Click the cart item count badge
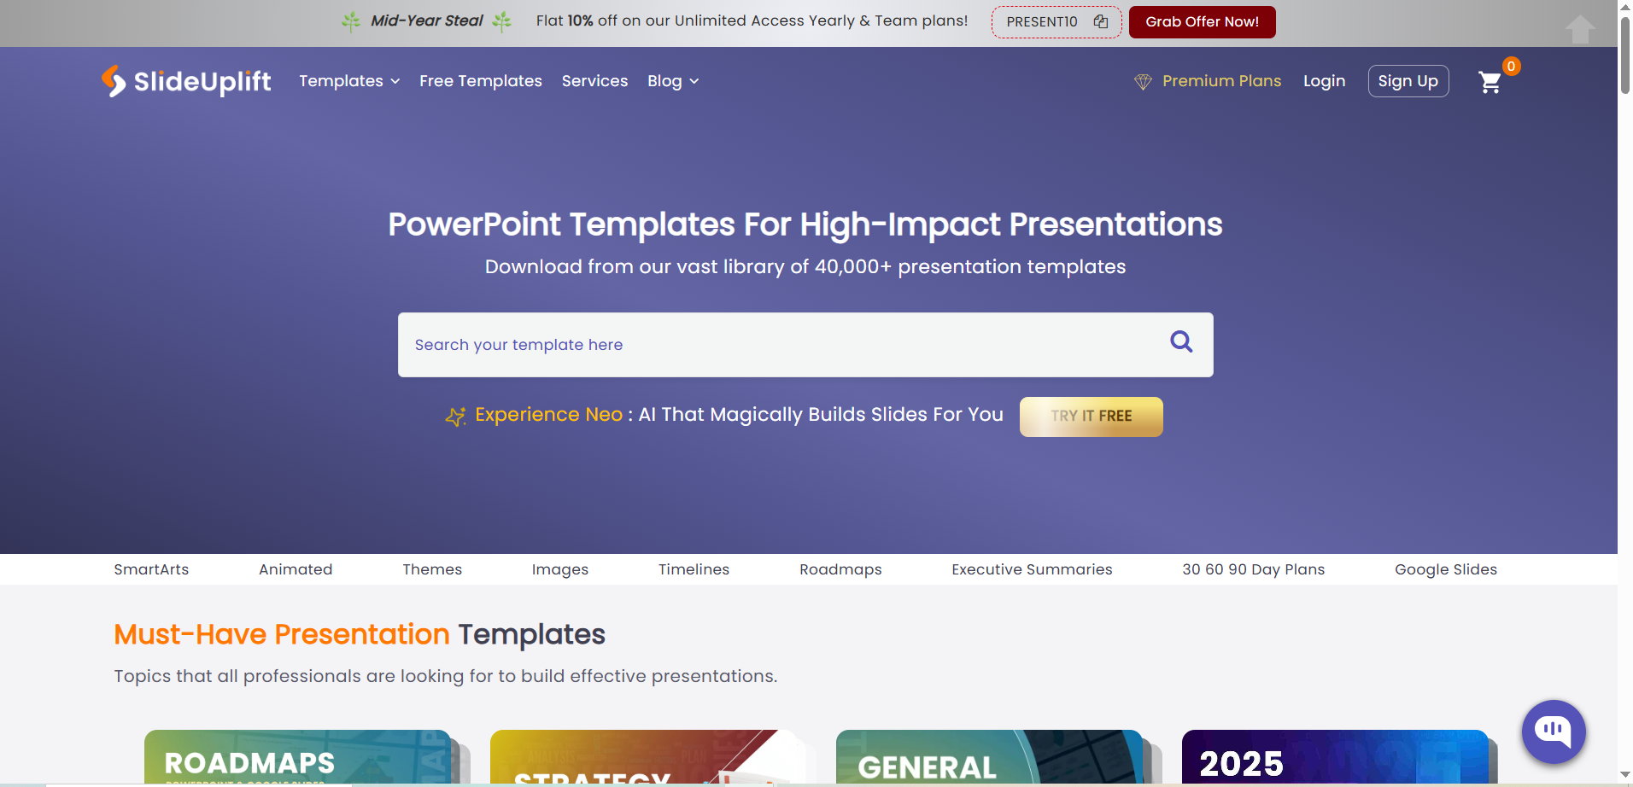The width and height of the screenshot is (1633, 787). pos(1511,66)
